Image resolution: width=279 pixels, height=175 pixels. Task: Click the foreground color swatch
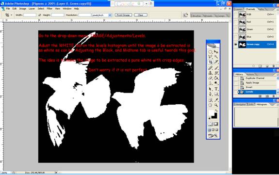coord(211,112)
